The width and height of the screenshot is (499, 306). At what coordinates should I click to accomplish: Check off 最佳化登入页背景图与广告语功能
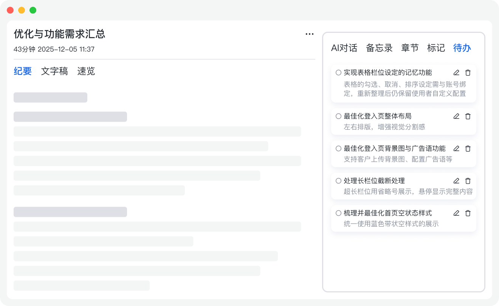click(338, 148)
